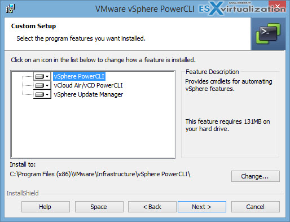Click 'Provides cmdlets for automating' description
Viewport: 290px width, 222px height.
tap(229, 85)
